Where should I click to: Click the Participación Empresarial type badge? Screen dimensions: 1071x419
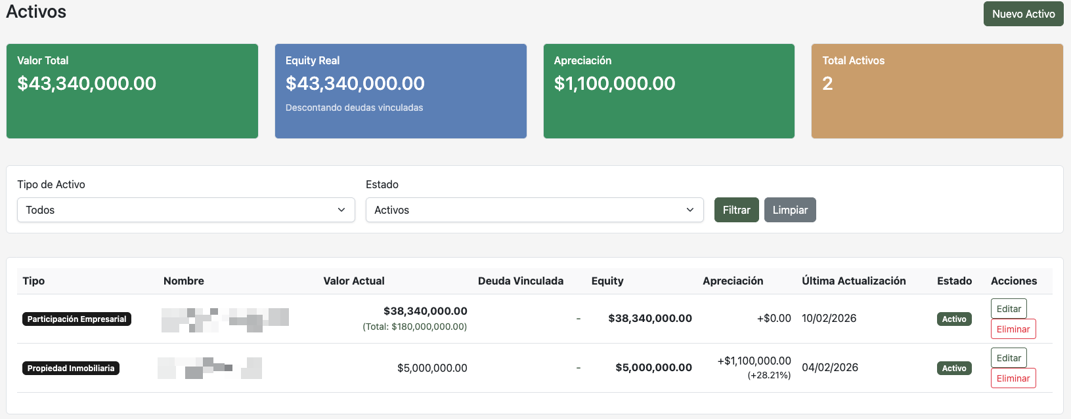tap(77, 319)
